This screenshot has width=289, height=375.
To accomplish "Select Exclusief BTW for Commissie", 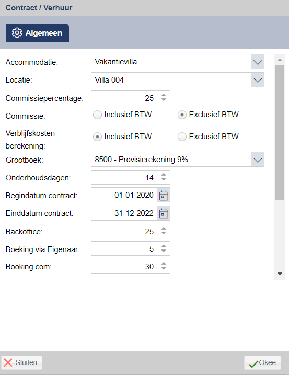I will (182, 115).
